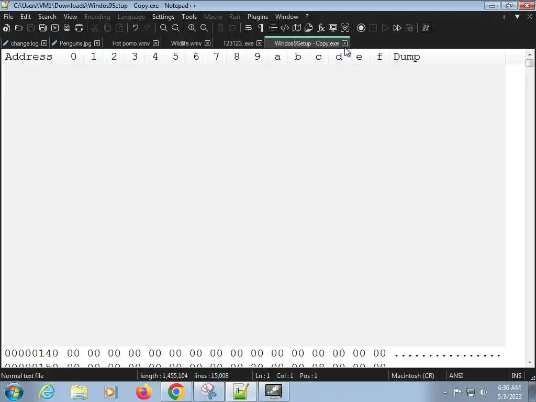Show hidden system tray icons arrow
This screenshot has height=402, width=536.
pyautogui.click(x=445, y=392)
